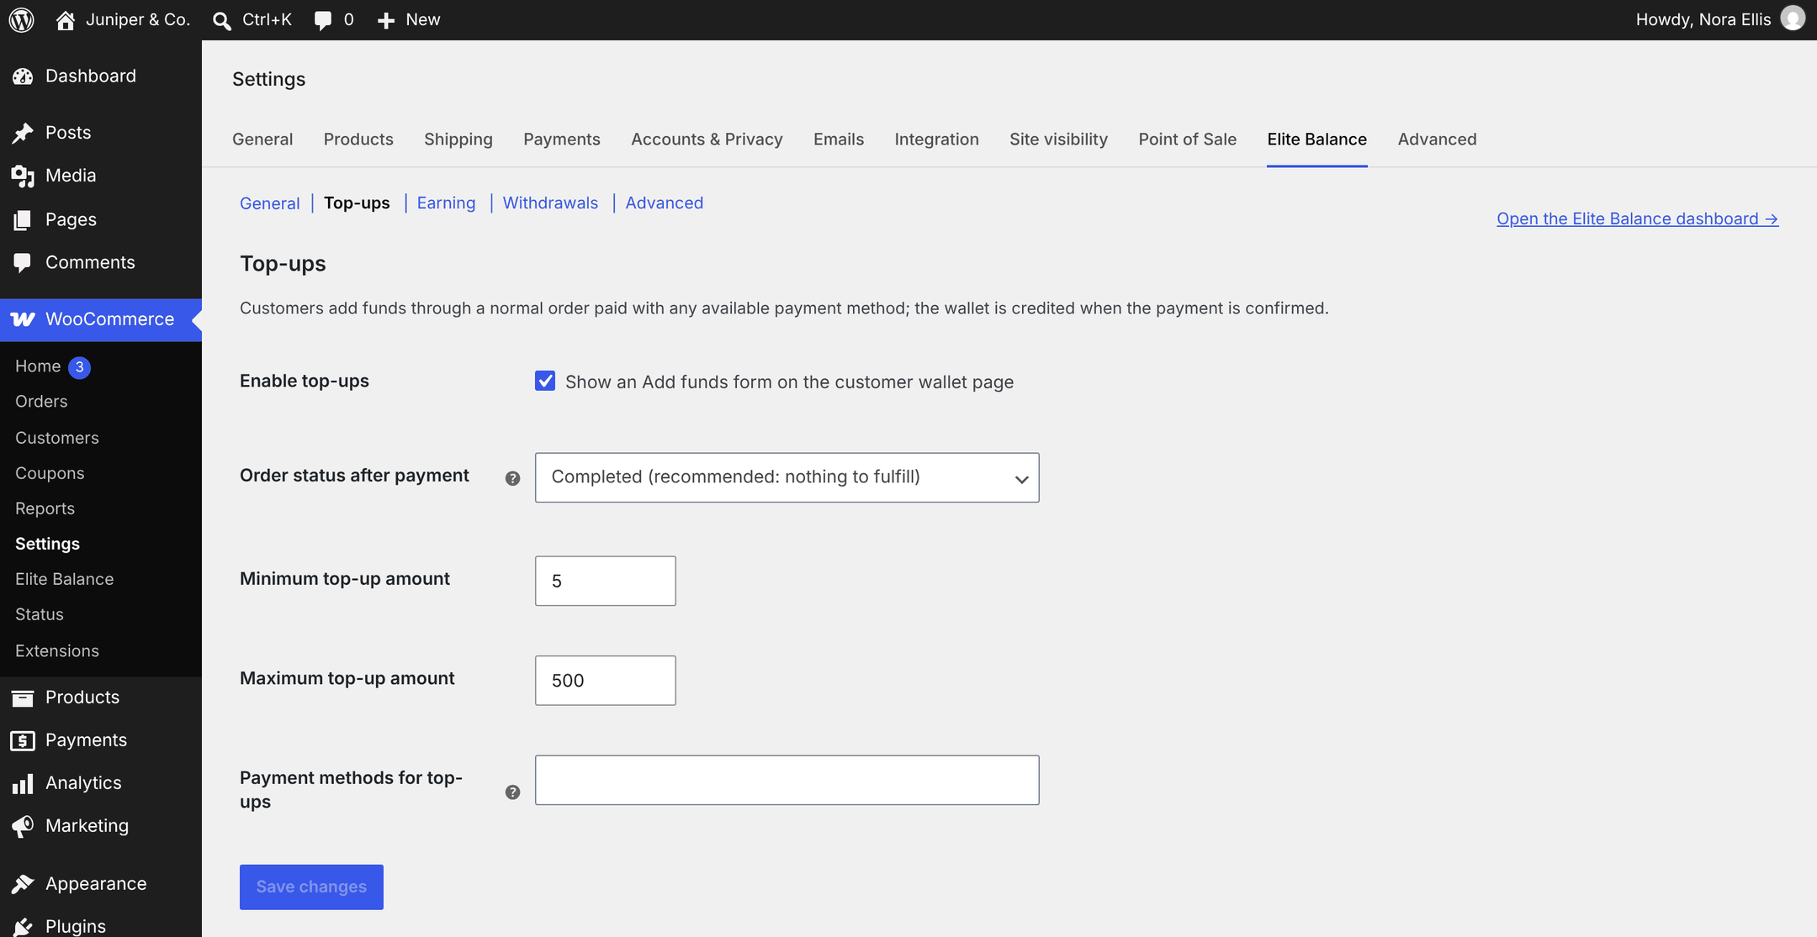
Task: Click the plus icon next to New
Action: [x=386, y=20]
